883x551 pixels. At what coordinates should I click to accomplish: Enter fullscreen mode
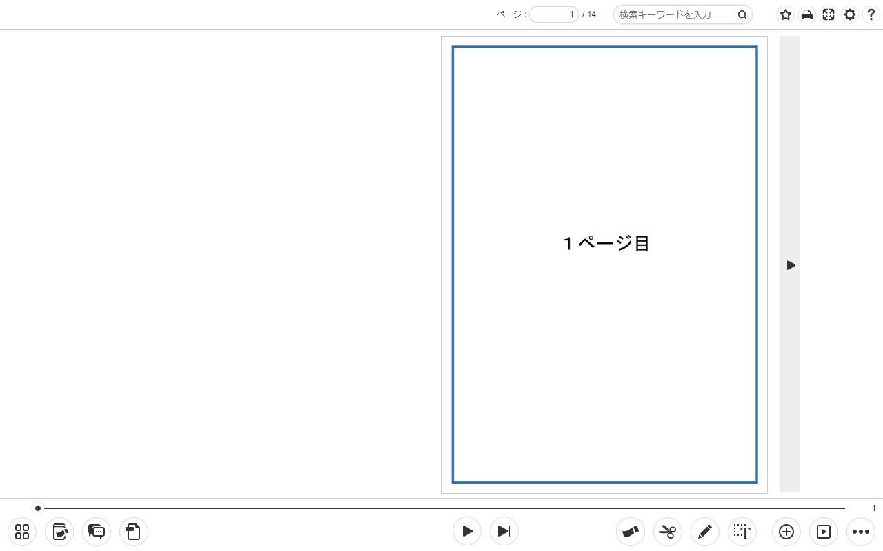pyautogui.click(x=829, y=14)
